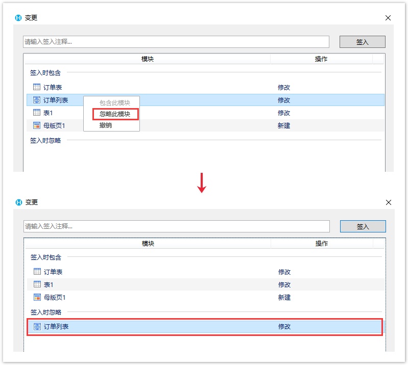The image size is (408, 365).
Task: Choose 撤销 in the context menu
Action: tap(106, 125)
